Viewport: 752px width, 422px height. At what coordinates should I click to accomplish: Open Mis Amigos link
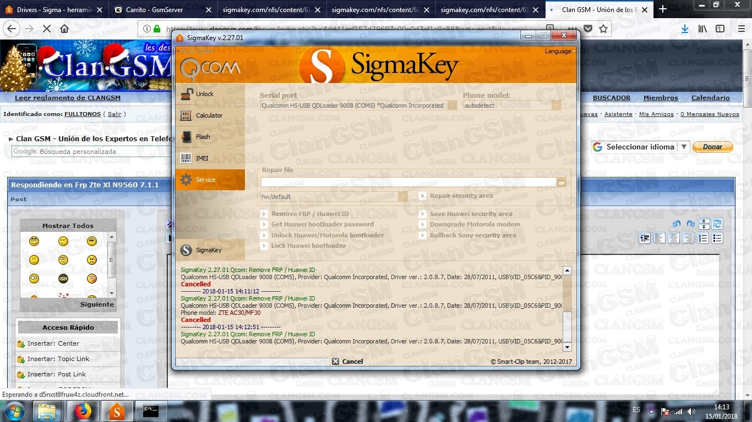pos(656,114)
